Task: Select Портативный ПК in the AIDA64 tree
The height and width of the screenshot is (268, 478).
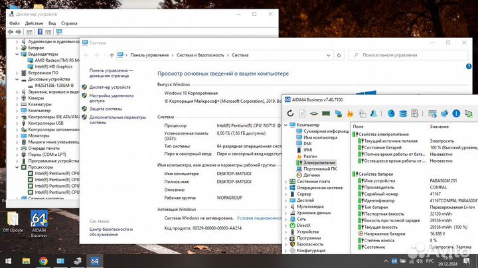Action: coord(320,168)
